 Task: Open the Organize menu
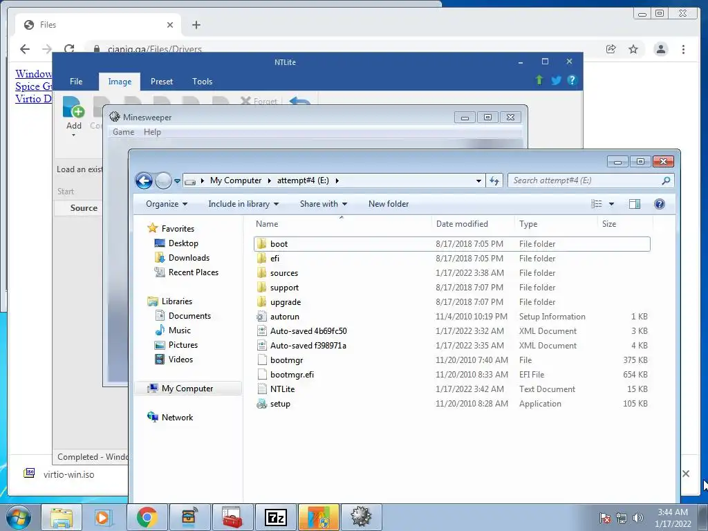point(166,204)
